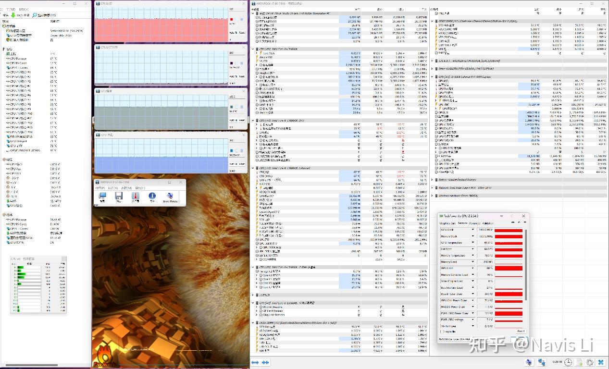The width and height of the screenshot is (609, 369).
Task: Collapse CPU [#0] Intel Core i9 group chevron
Action: point(254,49)
